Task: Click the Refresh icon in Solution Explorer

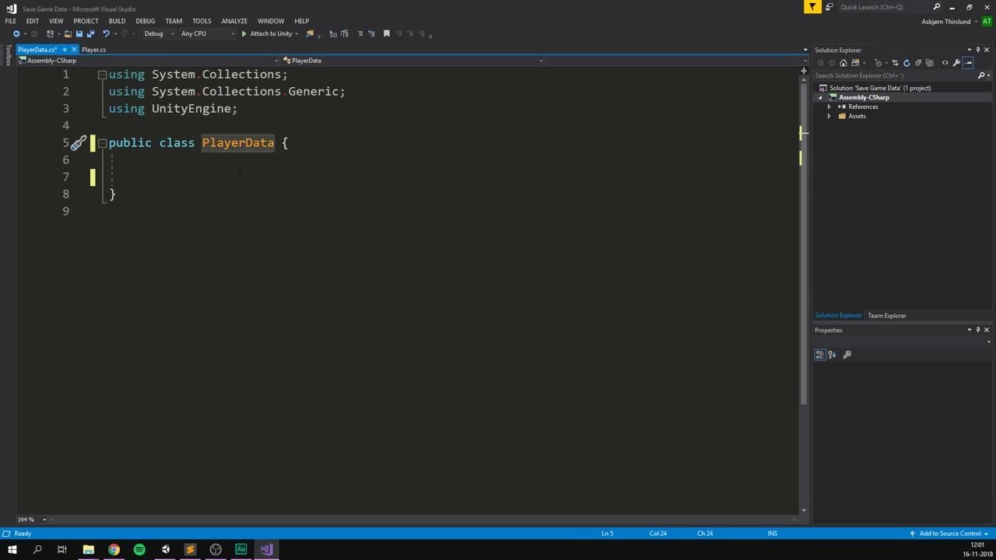Action: pyautogui.click(x=907, y=63)
